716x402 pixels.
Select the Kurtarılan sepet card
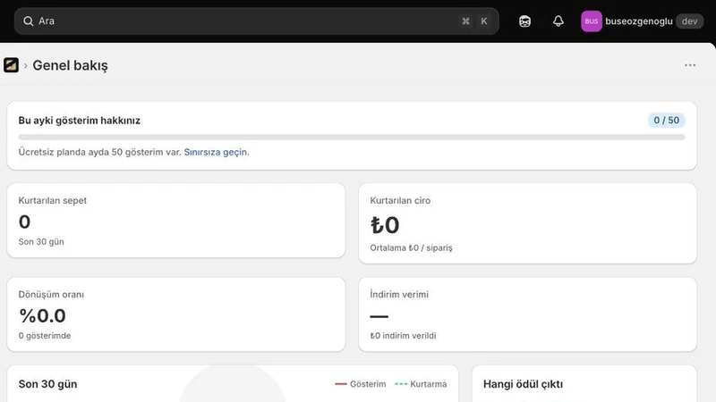175,221
